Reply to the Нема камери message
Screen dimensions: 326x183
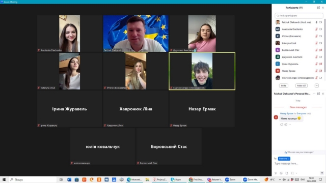(282, 125)
